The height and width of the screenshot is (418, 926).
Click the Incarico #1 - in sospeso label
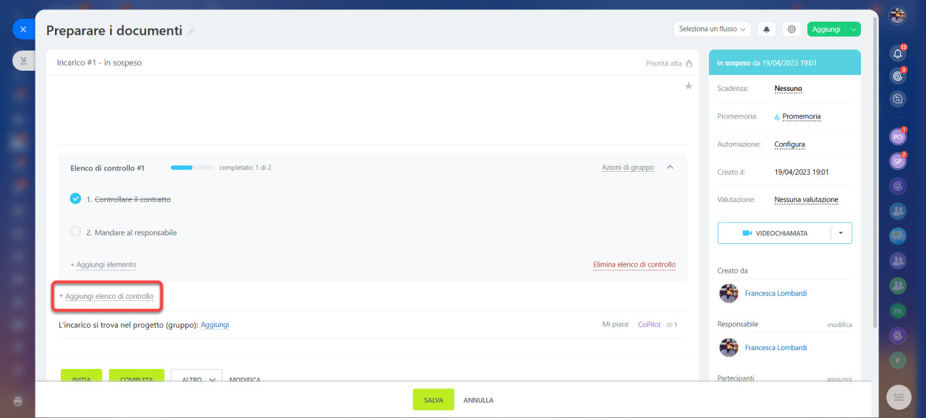(x=100, y=63)
